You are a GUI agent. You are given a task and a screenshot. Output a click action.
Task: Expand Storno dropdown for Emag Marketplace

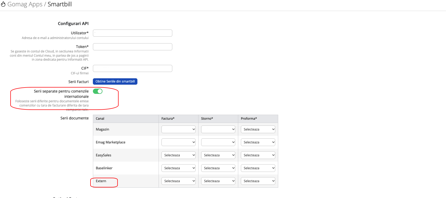point(218,142)
